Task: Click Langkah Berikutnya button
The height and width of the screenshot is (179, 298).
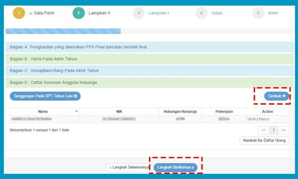Action: click(176, 167)
